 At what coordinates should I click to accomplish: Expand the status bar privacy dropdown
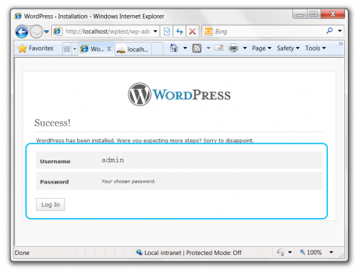[290, 252]
